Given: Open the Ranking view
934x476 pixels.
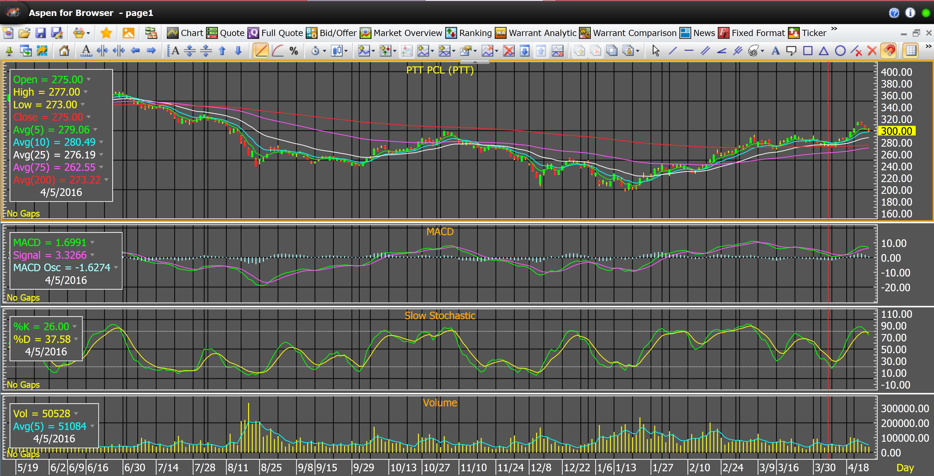Looking at the screenshot, I should pos(468,33).
